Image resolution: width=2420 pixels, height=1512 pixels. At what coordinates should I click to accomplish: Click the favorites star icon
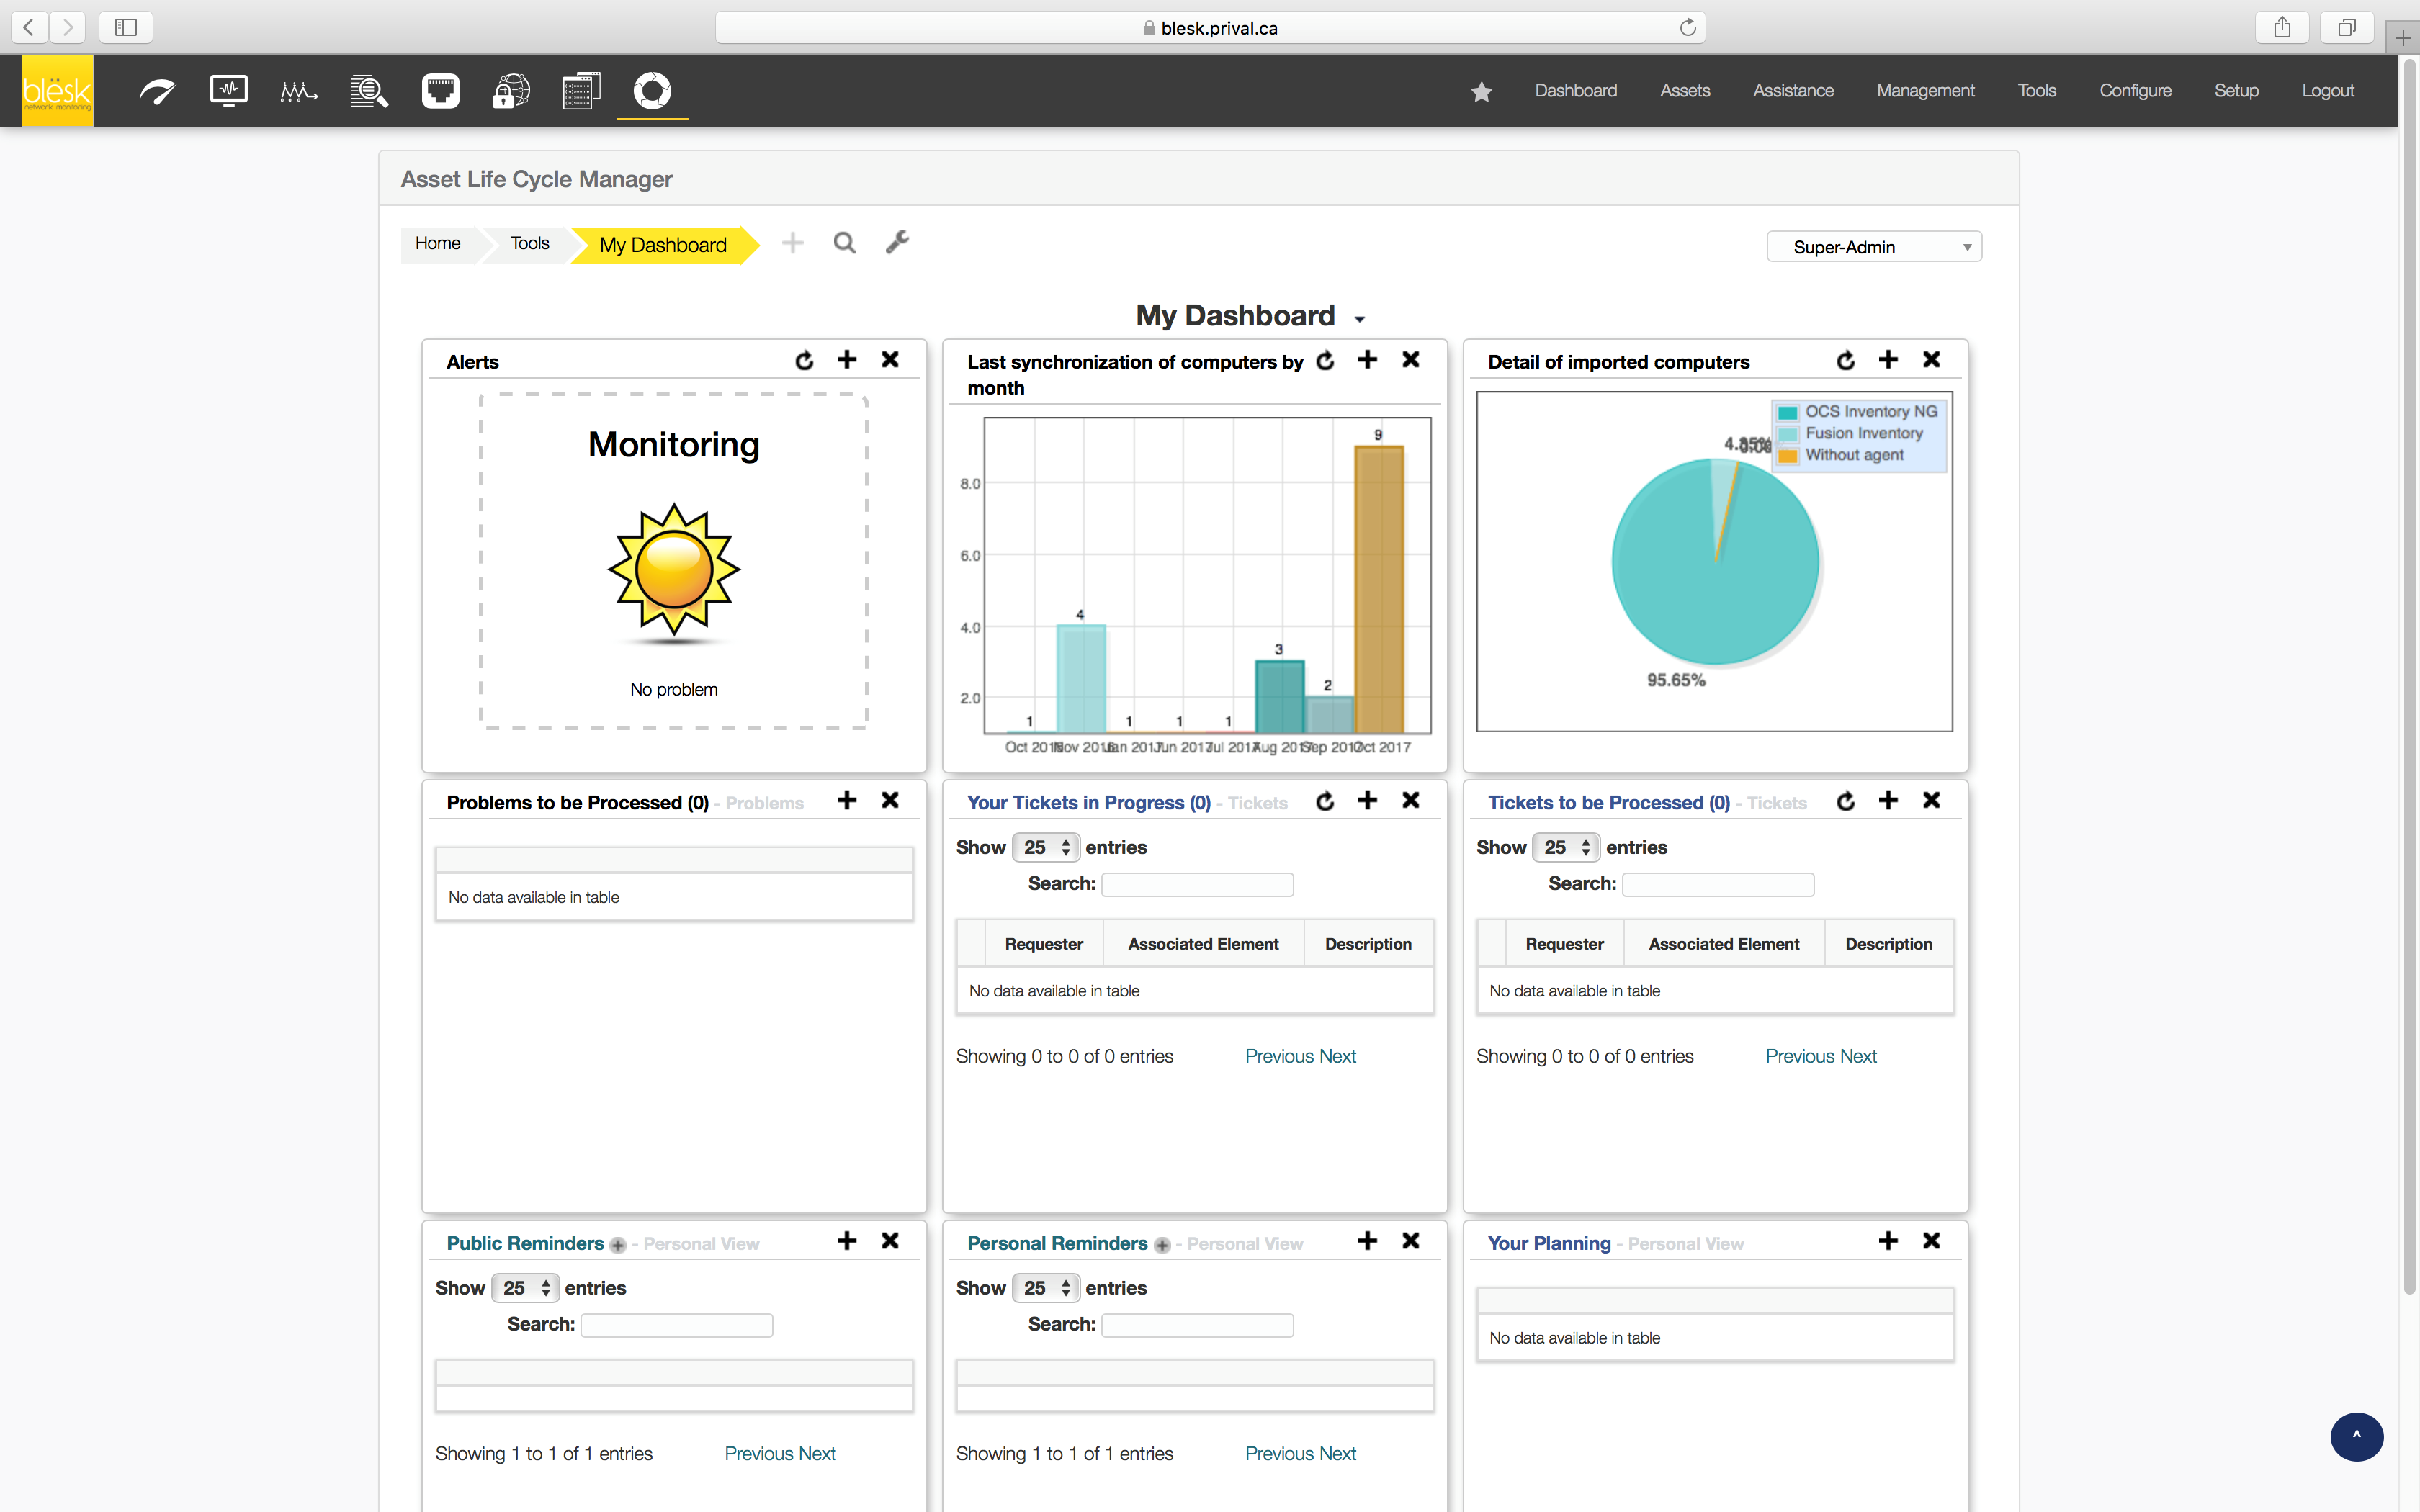tap(1481, 92)
